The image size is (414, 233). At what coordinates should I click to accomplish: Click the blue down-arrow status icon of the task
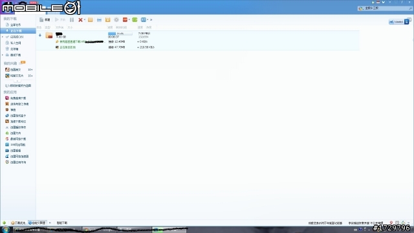click(40, 35)
